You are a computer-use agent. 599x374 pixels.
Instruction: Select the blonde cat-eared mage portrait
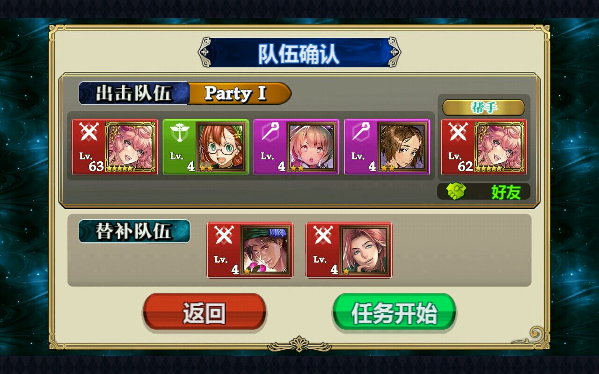tap(313, 147)
